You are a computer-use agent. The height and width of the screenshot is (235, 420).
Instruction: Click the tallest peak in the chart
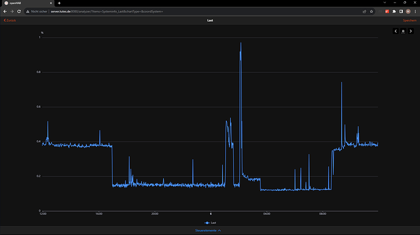(x=241, y=44)
